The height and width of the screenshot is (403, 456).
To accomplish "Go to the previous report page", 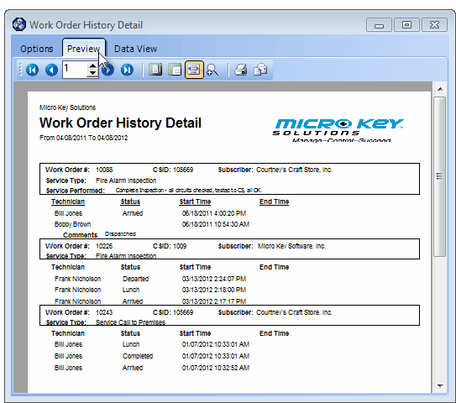I will coord(51,70).
